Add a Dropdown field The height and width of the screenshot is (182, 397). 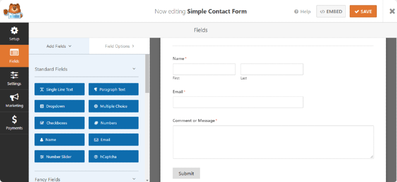59,106
